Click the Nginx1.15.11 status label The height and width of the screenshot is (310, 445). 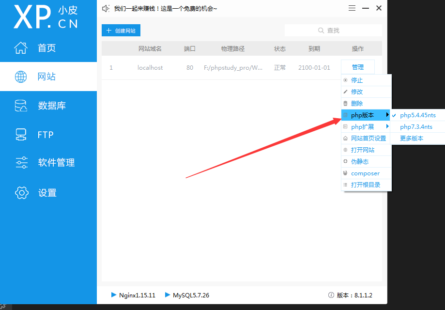pos(137,295)
